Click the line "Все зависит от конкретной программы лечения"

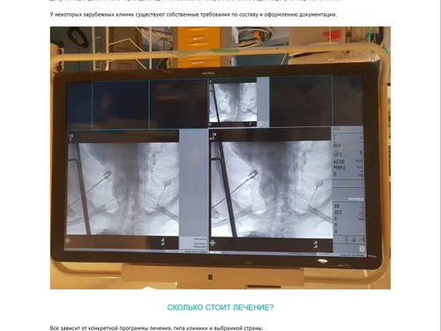[156, 327]
